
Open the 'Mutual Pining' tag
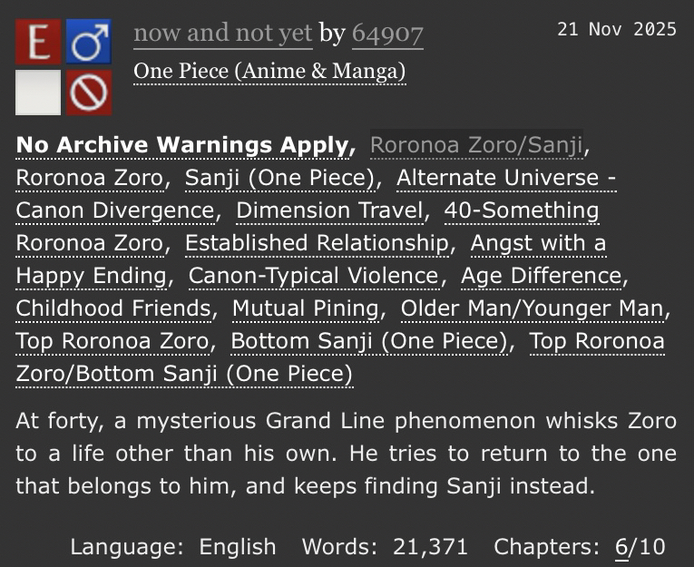coord(306,308)
